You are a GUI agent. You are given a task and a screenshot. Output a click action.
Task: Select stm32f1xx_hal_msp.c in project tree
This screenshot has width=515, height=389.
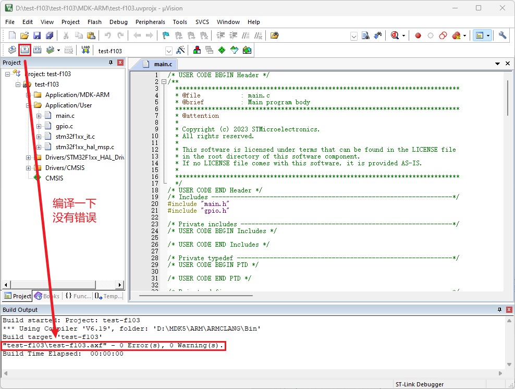[x=85, y=147]
